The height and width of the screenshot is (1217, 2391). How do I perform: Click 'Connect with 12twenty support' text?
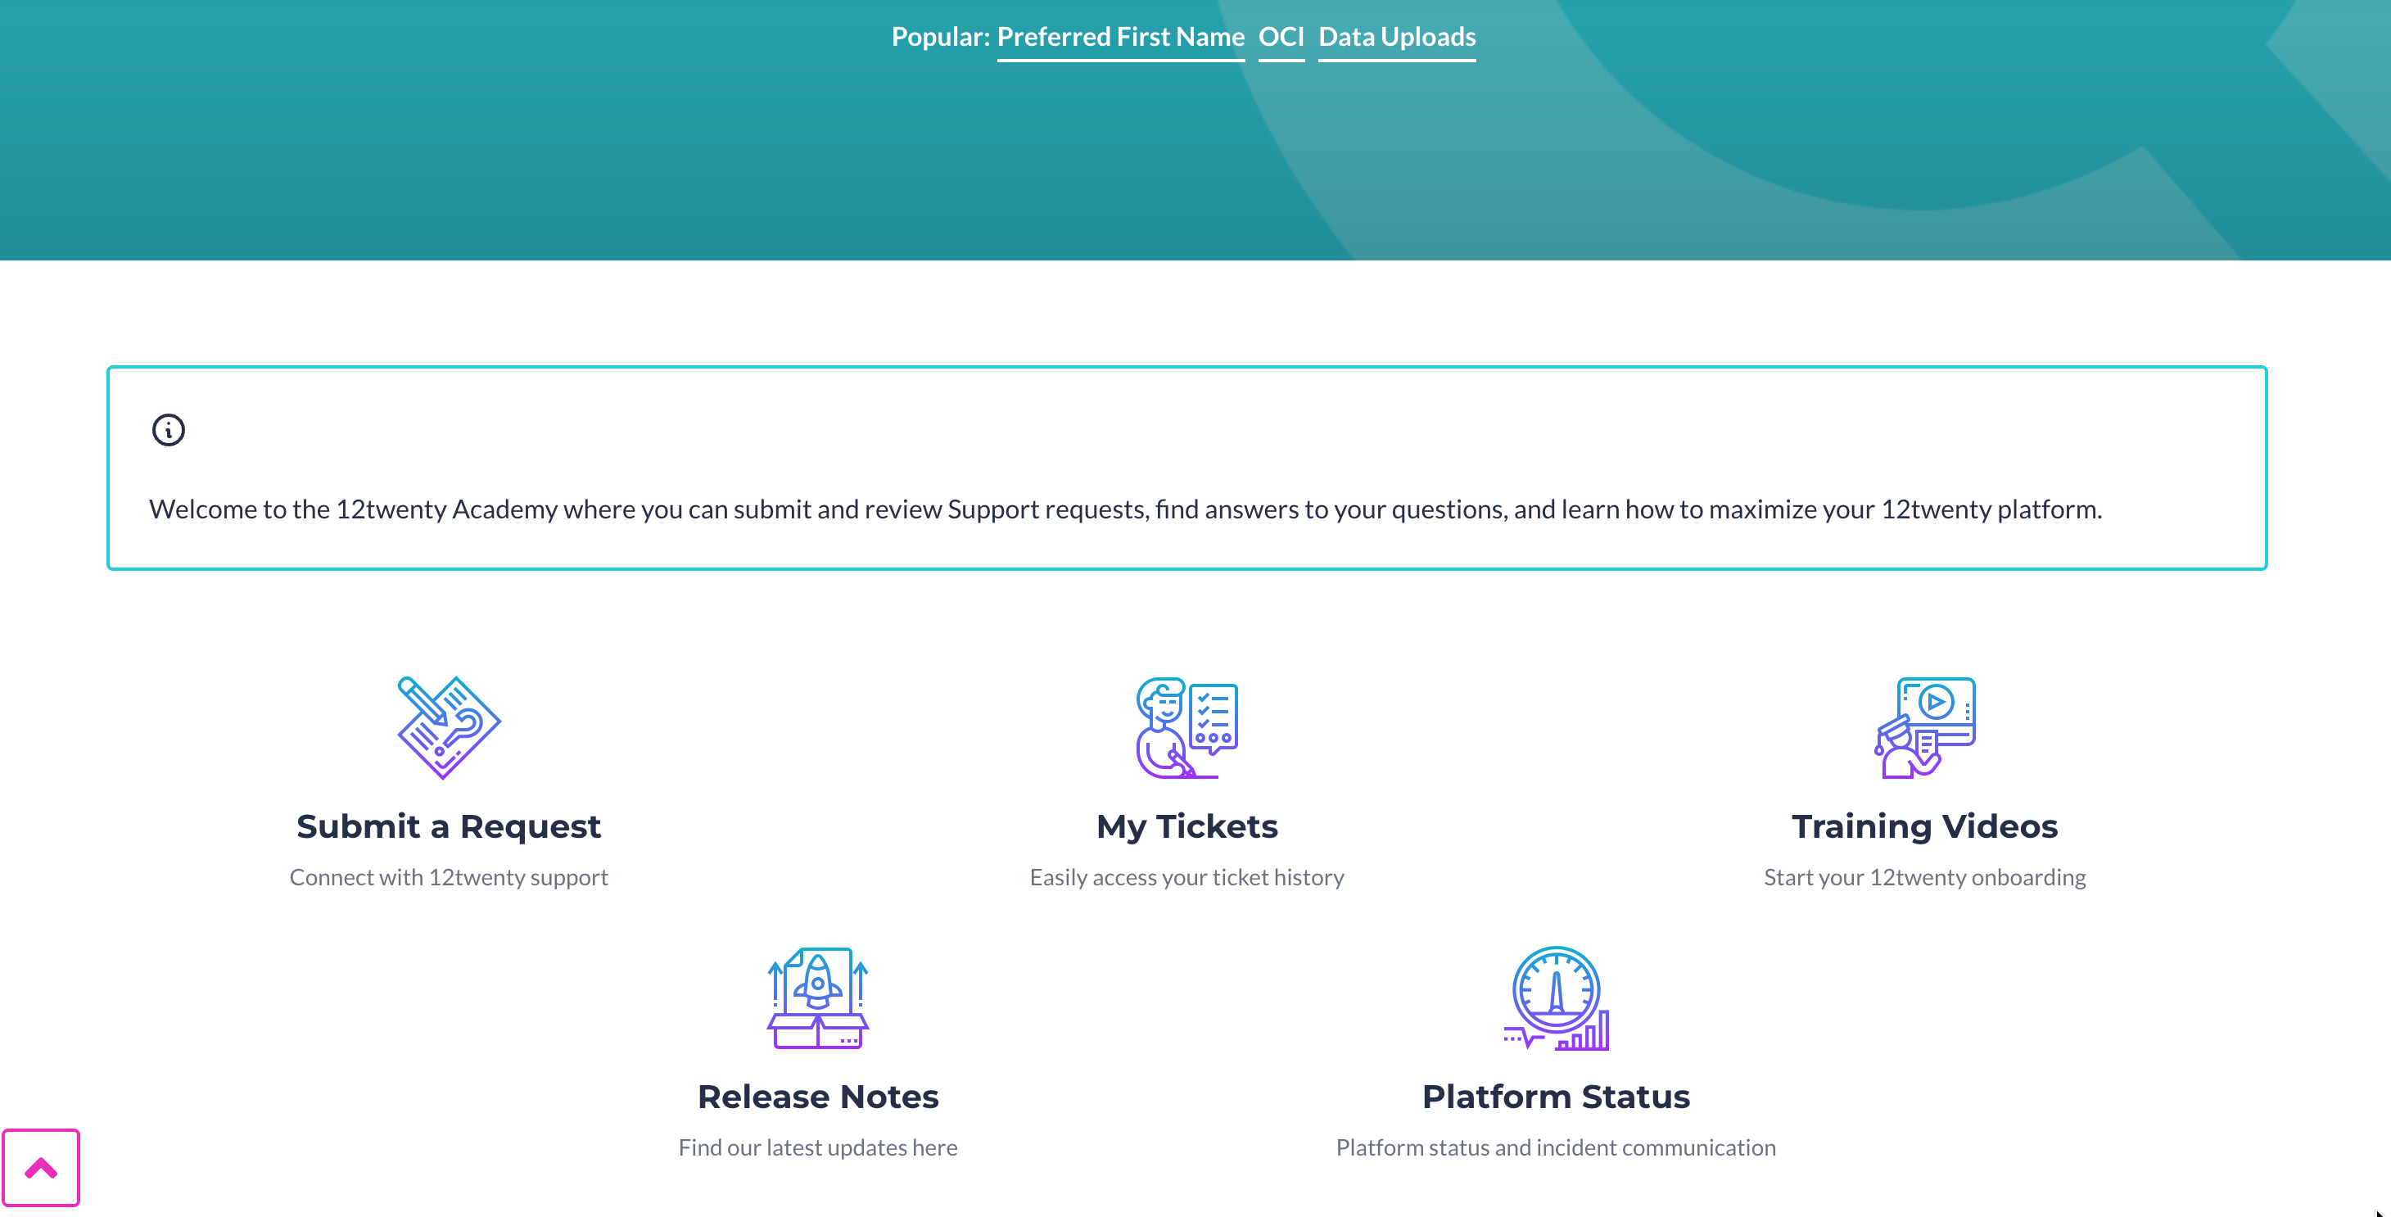click(x=449, y=877)
